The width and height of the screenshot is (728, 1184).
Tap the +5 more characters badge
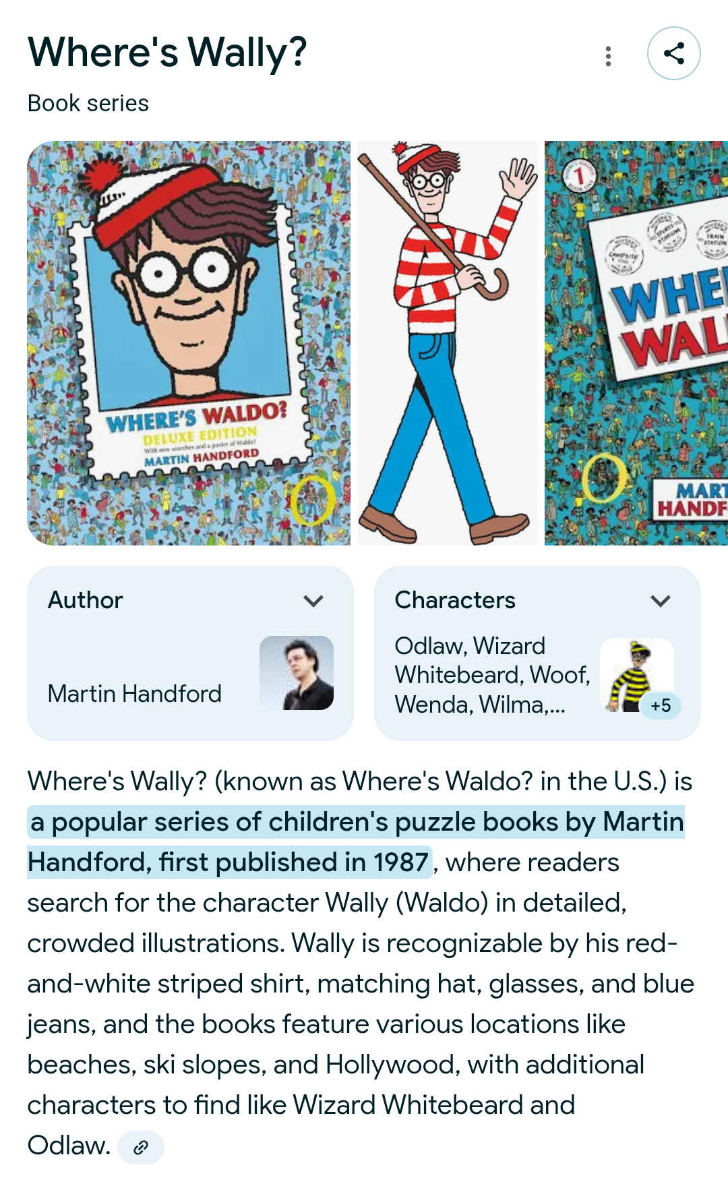point(661,706)
